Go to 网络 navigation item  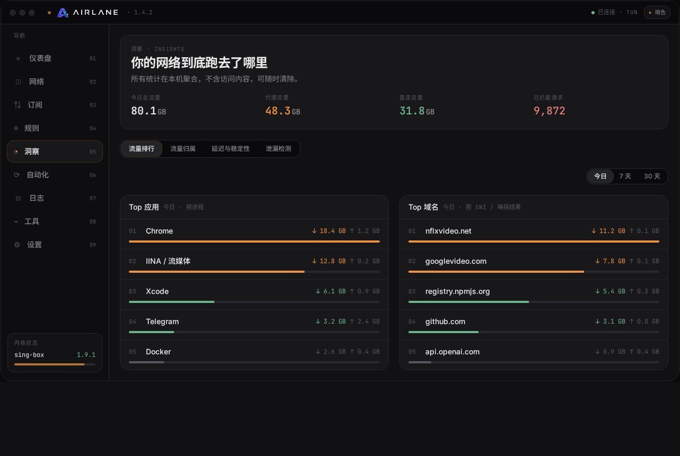point(55,82)
